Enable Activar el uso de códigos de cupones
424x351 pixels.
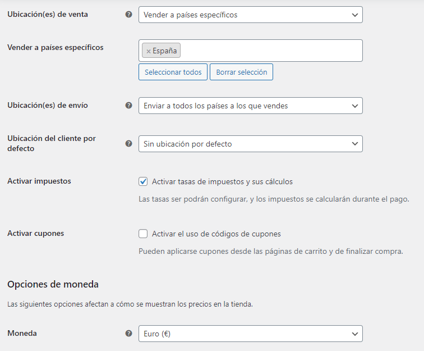coord(143,234)
